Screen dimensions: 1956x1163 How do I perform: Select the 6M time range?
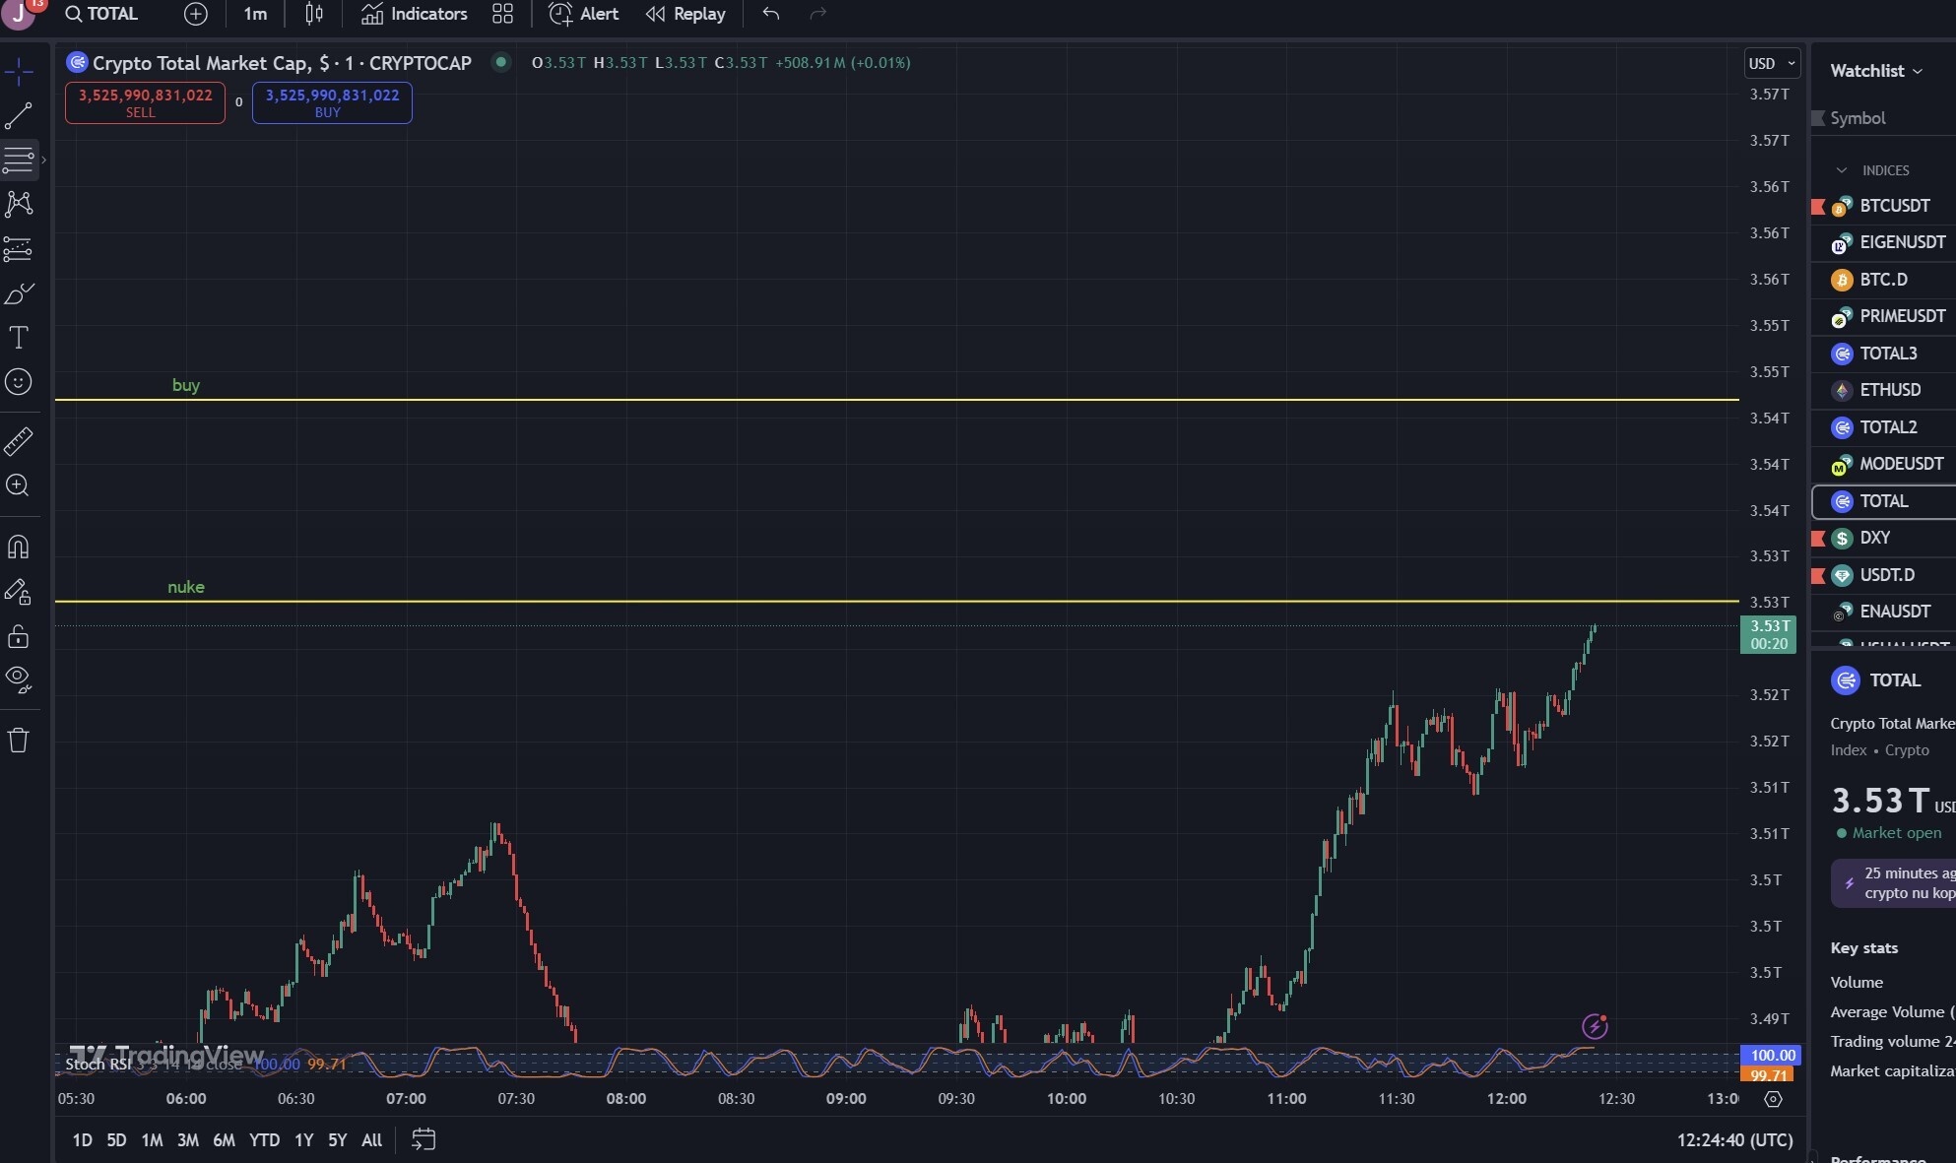pyautogui.click(x=224, y=1140)
